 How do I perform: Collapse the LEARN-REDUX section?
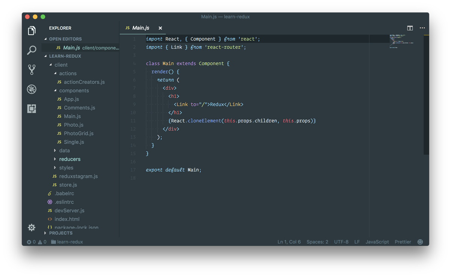coord(46,56)
